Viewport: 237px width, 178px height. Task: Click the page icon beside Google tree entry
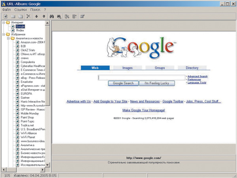[x=13, y=26]
